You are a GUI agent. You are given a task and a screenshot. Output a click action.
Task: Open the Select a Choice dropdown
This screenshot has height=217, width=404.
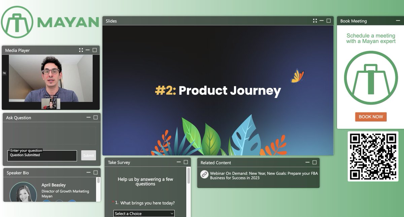point(144,214)
